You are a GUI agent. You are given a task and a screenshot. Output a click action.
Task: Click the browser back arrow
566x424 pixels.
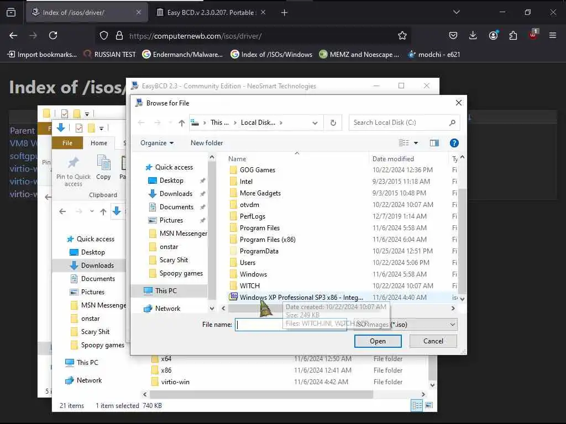[13, 35]
